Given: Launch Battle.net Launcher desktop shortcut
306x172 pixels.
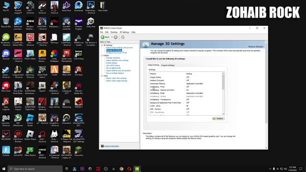Looking at the screenshot, I should [x=18, y=23].
